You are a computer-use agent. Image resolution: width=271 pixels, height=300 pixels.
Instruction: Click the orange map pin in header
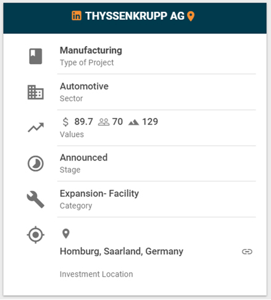[191, 16]
